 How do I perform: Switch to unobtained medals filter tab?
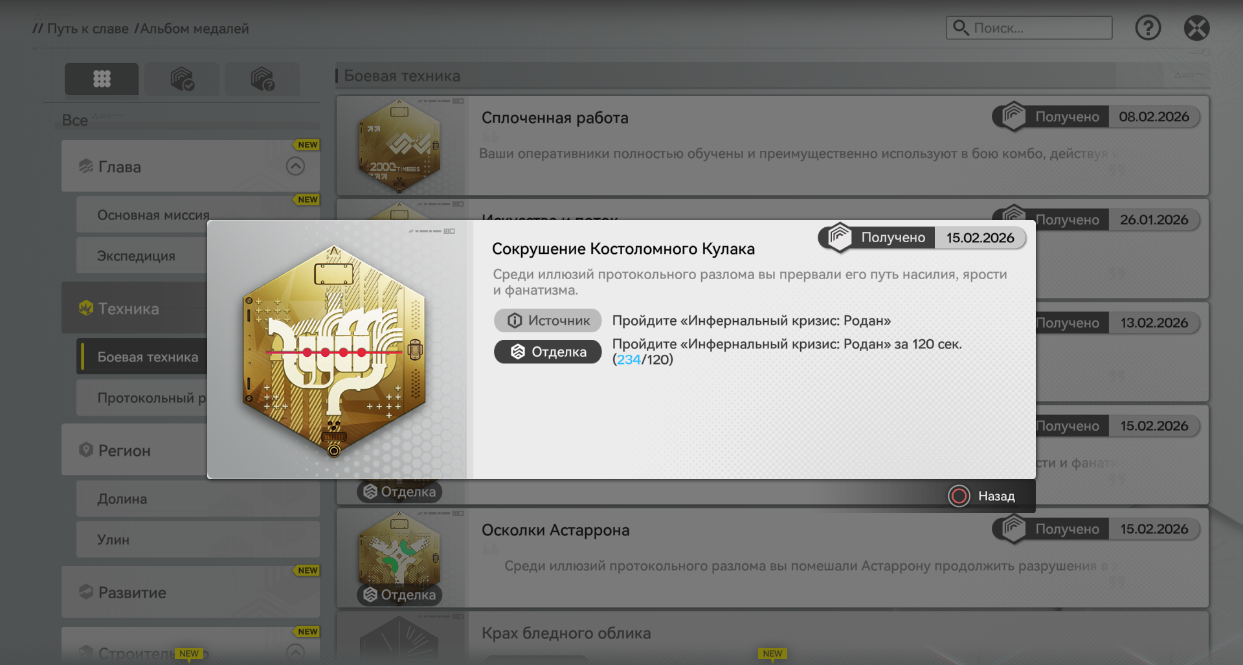click(x=262, y=79)
